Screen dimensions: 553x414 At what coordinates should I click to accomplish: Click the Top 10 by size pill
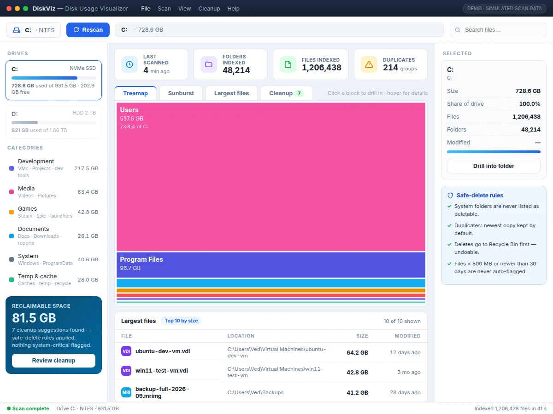pos(181,321)
